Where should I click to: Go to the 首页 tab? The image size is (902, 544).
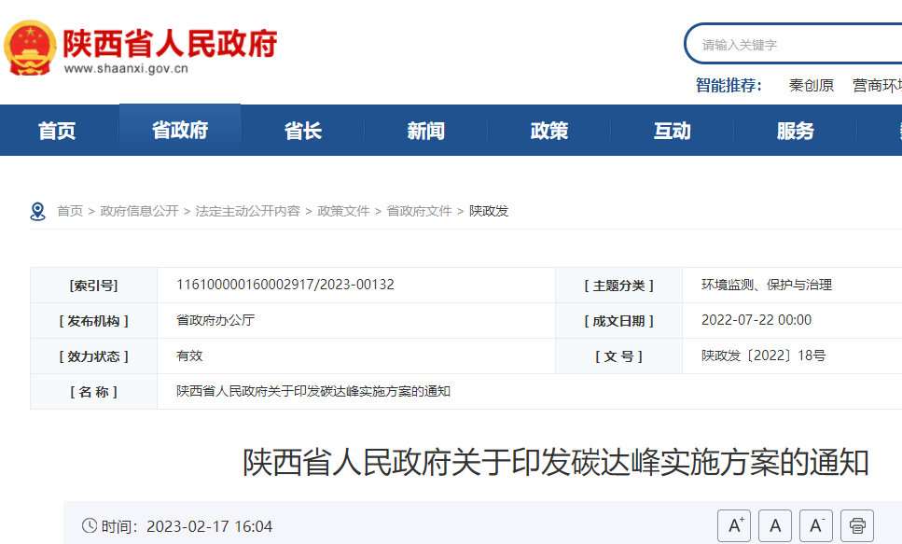tap(56, 131)
